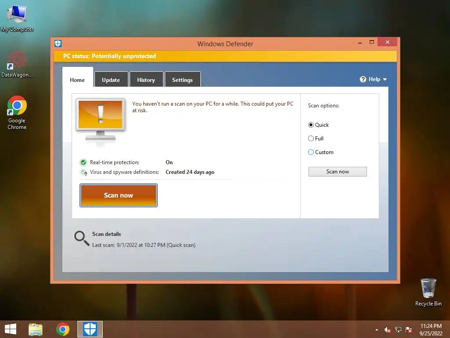450x338 pixels.
Task: Click the muted volume tray icon
Action: pos(388,330)
